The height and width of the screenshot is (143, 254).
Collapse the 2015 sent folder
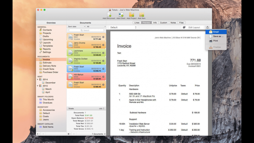point(38,86)
